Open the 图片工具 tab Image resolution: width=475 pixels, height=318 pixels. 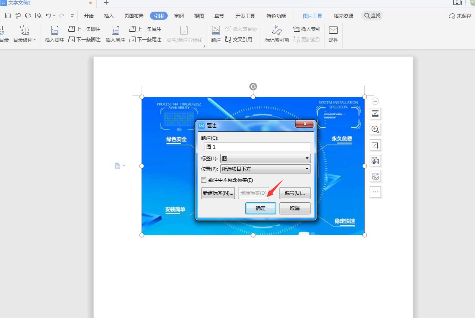313,16
